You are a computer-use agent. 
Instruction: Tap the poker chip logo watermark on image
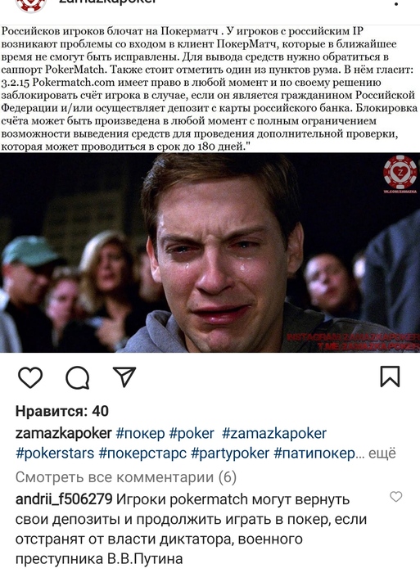(400, 173)
